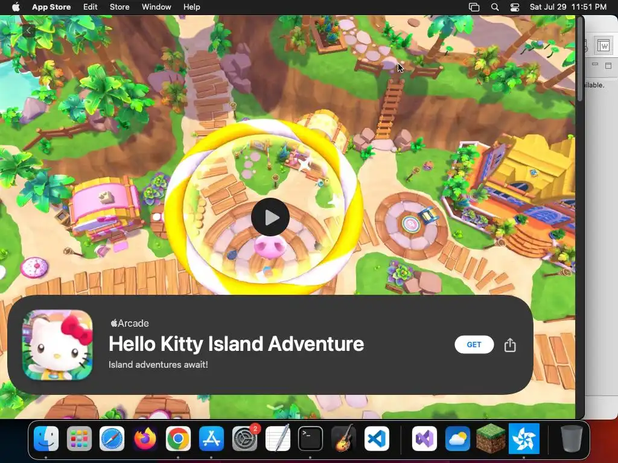Open the cloud app in the Dock
This screenshot has height=463, width=618.
pyautogui.click(x=457, y=439)
